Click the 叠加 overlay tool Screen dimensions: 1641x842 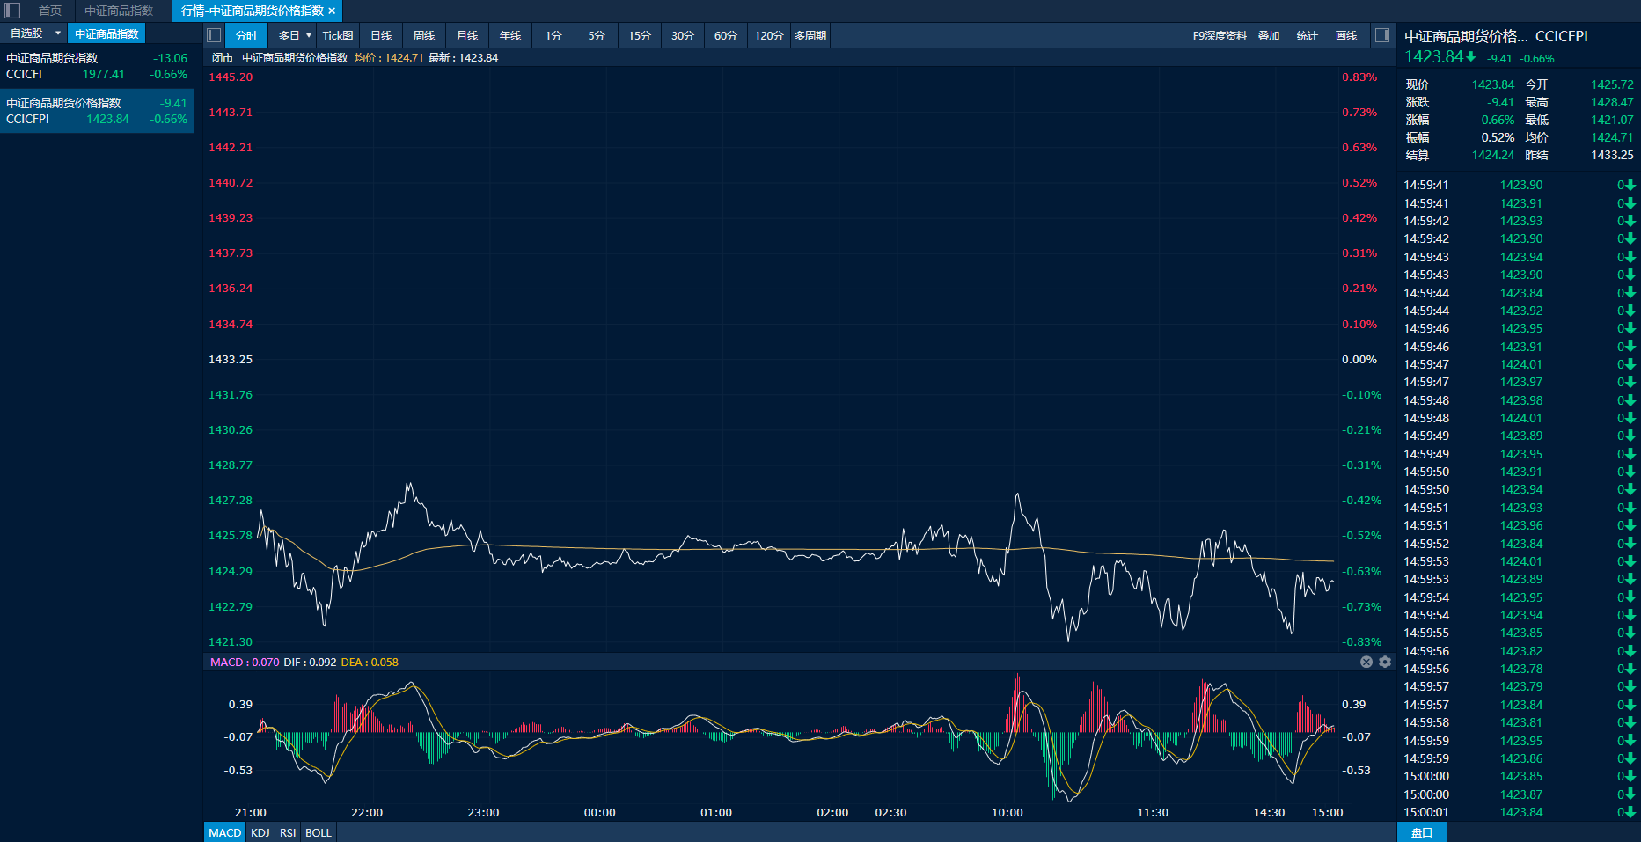1269,36
